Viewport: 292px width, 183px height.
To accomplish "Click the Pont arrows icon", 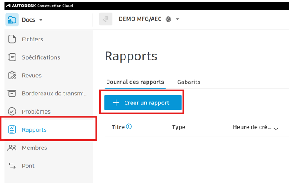I will pyautogui.click(x=12, y=166).
